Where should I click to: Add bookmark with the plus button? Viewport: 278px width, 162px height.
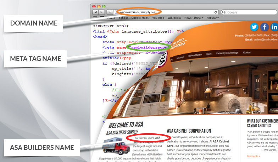[x=110, y=12]
